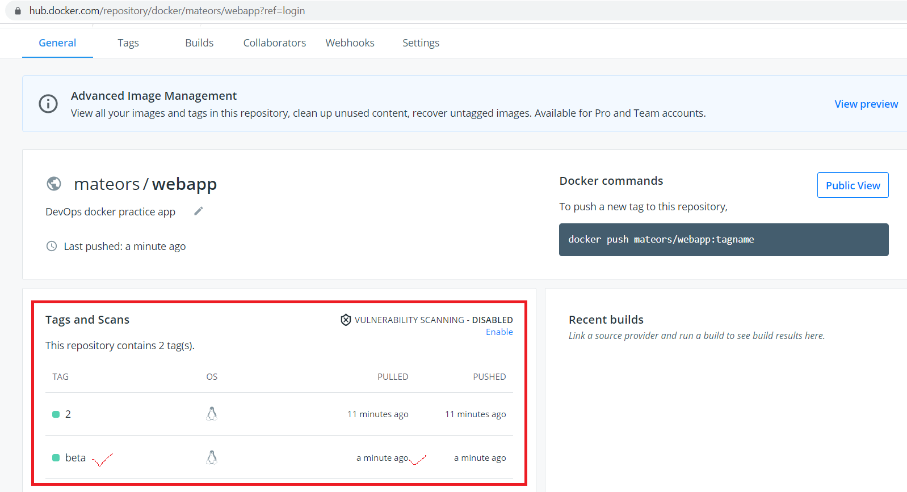Image resolution: width=907 pixels, height=492 pixels.
Task: Click the Public View button
Action: tap(853, 185)
